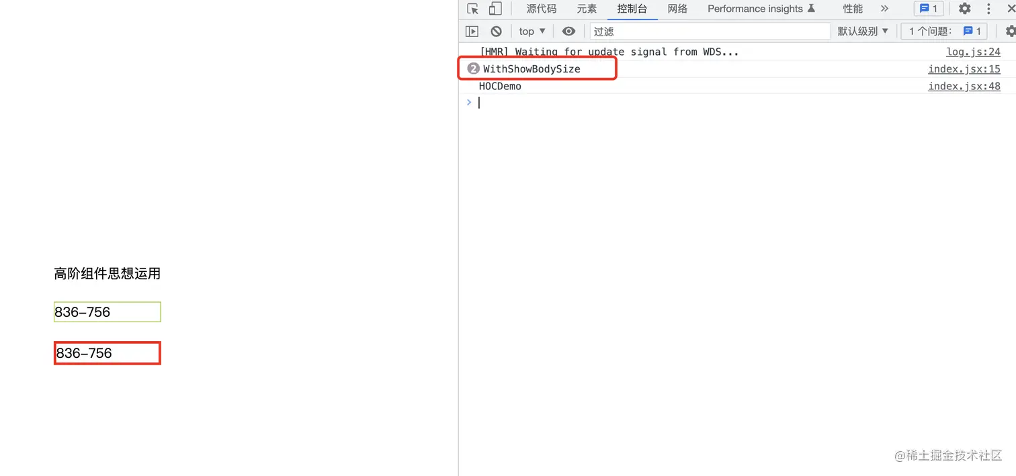
Task: Switch to the 元素 tab
Action: (587, 9)
